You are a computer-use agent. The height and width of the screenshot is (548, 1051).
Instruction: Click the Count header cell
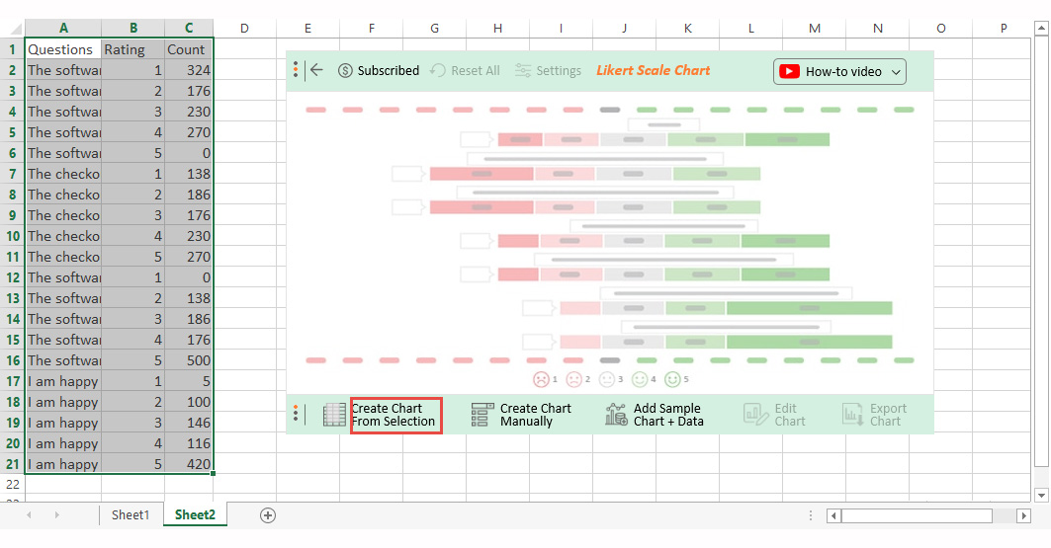point(189,49)
